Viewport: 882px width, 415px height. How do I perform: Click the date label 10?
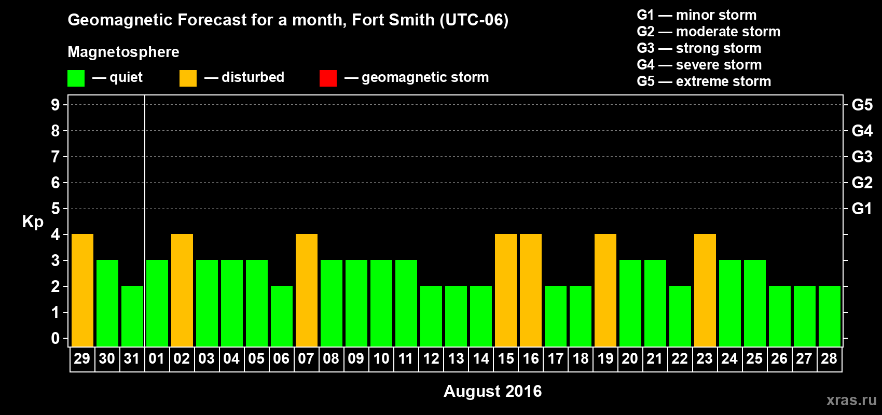pos(381,358)
